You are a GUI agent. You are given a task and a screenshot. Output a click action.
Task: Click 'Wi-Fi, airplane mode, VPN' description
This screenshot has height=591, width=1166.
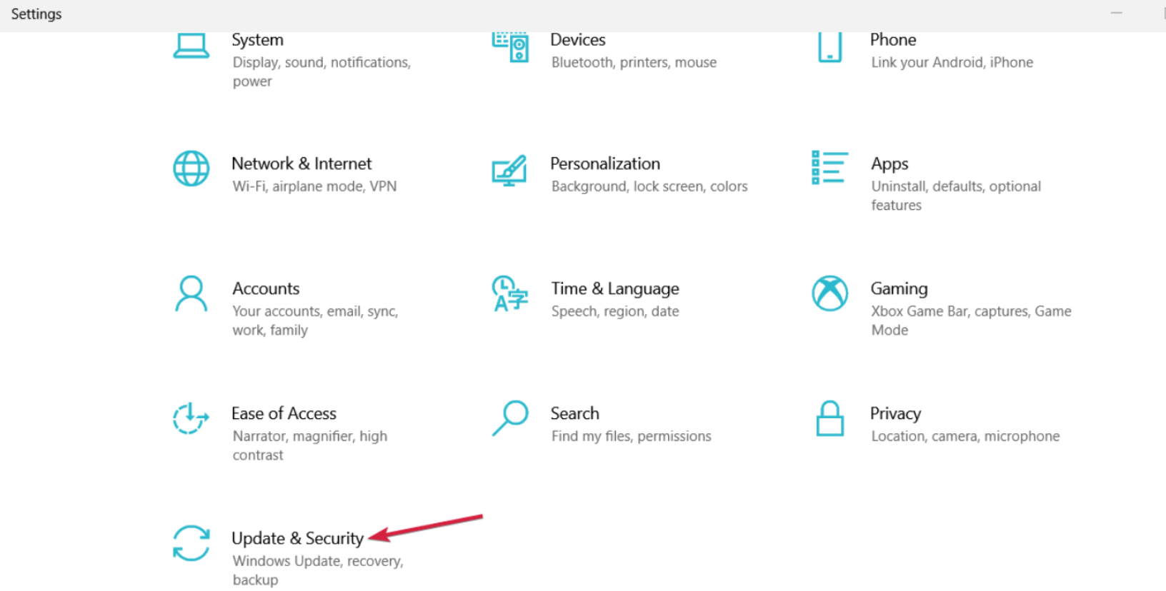pos(314,186)
